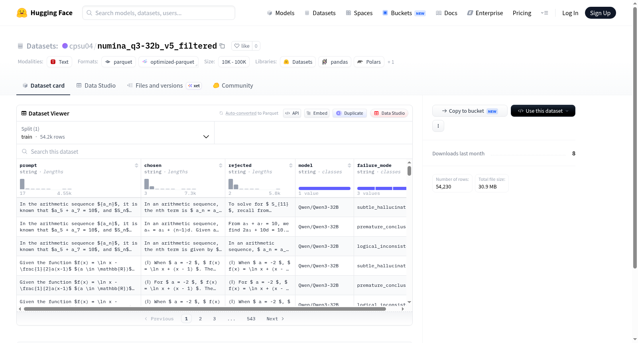The image size is (638, 343).
Task: Click the Embed button
Action: (317, 113)
